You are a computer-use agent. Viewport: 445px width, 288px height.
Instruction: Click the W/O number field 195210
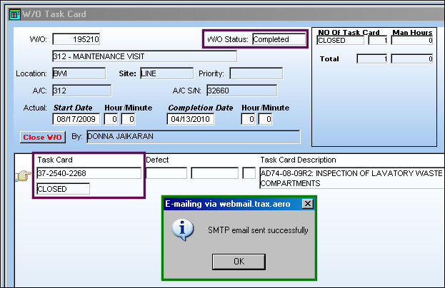[76, 39]
